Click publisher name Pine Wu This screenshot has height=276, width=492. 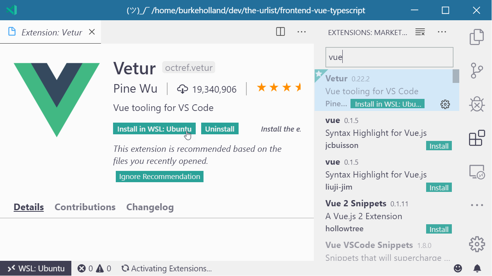point(135,89)
